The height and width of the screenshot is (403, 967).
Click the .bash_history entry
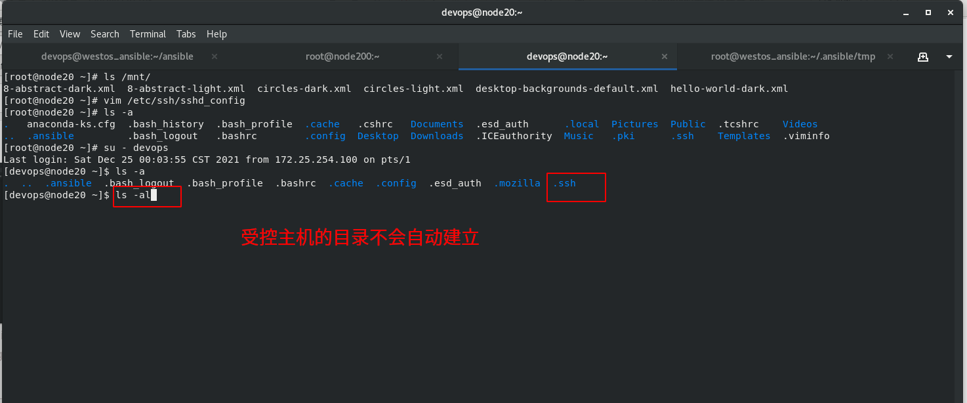(x=165, y=124)
